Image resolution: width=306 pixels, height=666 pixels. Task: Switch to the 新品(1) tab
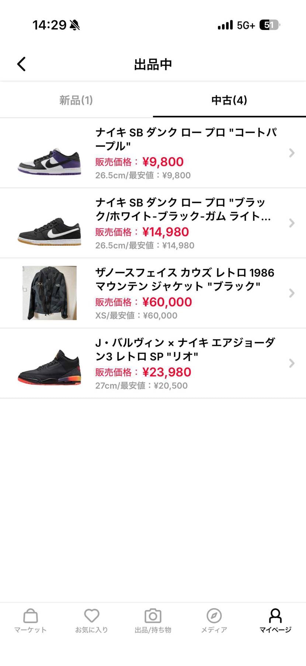click(x=76, y=100)
